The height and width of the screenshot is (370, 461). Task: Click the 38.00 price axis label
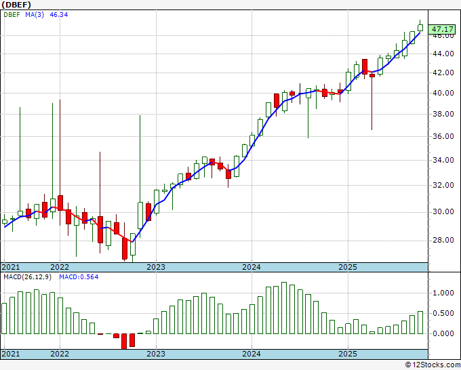[443, 114]
